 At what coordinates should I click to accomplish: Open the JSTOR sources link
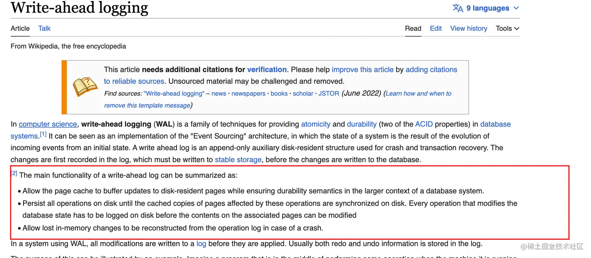329,94
